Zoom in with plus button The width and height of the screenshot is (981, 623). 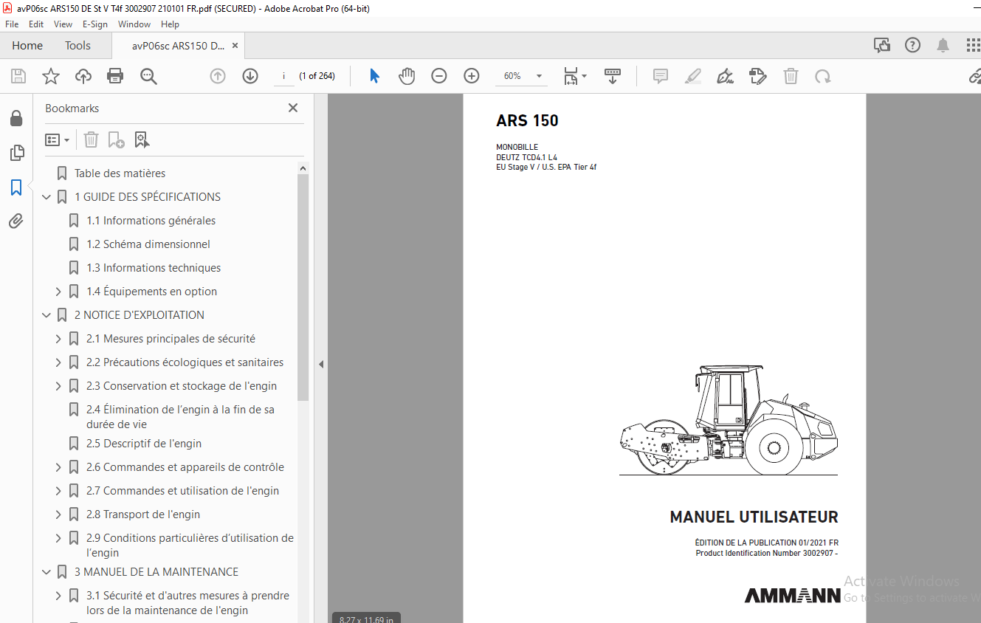(472, 76)
